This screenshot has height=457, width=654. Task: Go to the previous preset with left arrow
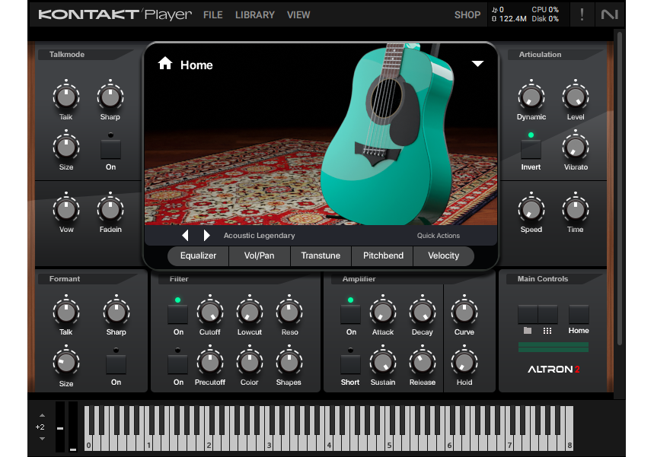tap(185, 236)
